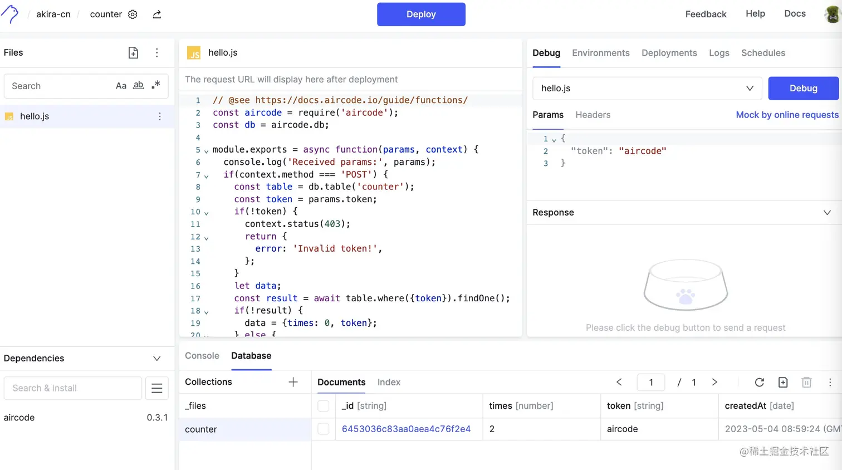The image size is (842, 470).
Task: Expand the Response section
Action: [828, 212]
